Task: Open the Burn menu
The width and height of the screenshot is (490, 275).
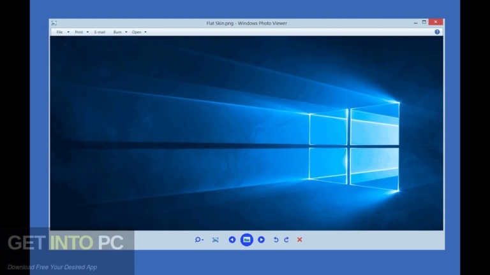Action: [x=117, y=32]
